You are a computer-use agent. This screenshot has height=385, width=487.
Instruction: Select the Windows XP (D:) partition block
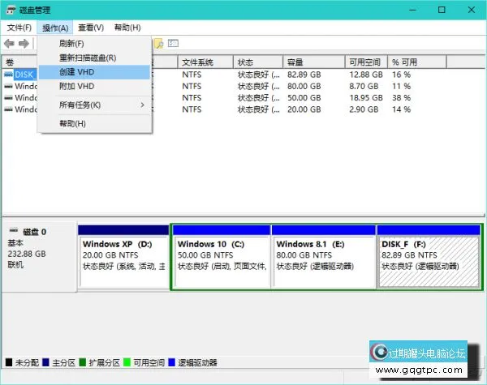tap(123, 257)
